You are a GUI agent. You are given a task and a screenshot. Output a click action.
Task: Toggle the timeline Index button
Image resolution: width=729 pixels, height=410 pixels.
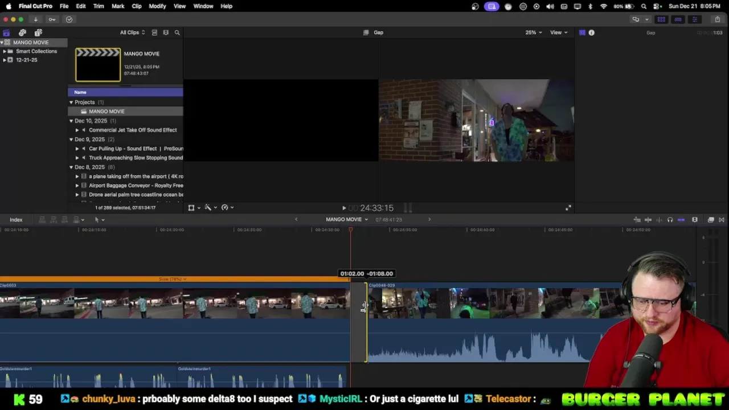pos(16,220)
